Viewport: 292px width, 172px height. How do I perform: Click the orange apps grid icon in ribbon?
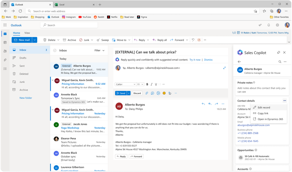pos(199,40)
